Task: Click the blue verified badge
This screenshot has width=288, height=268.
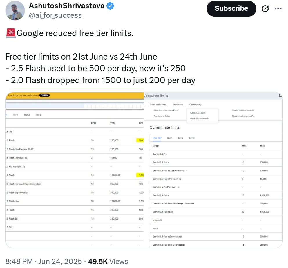Action: [110, 6]
